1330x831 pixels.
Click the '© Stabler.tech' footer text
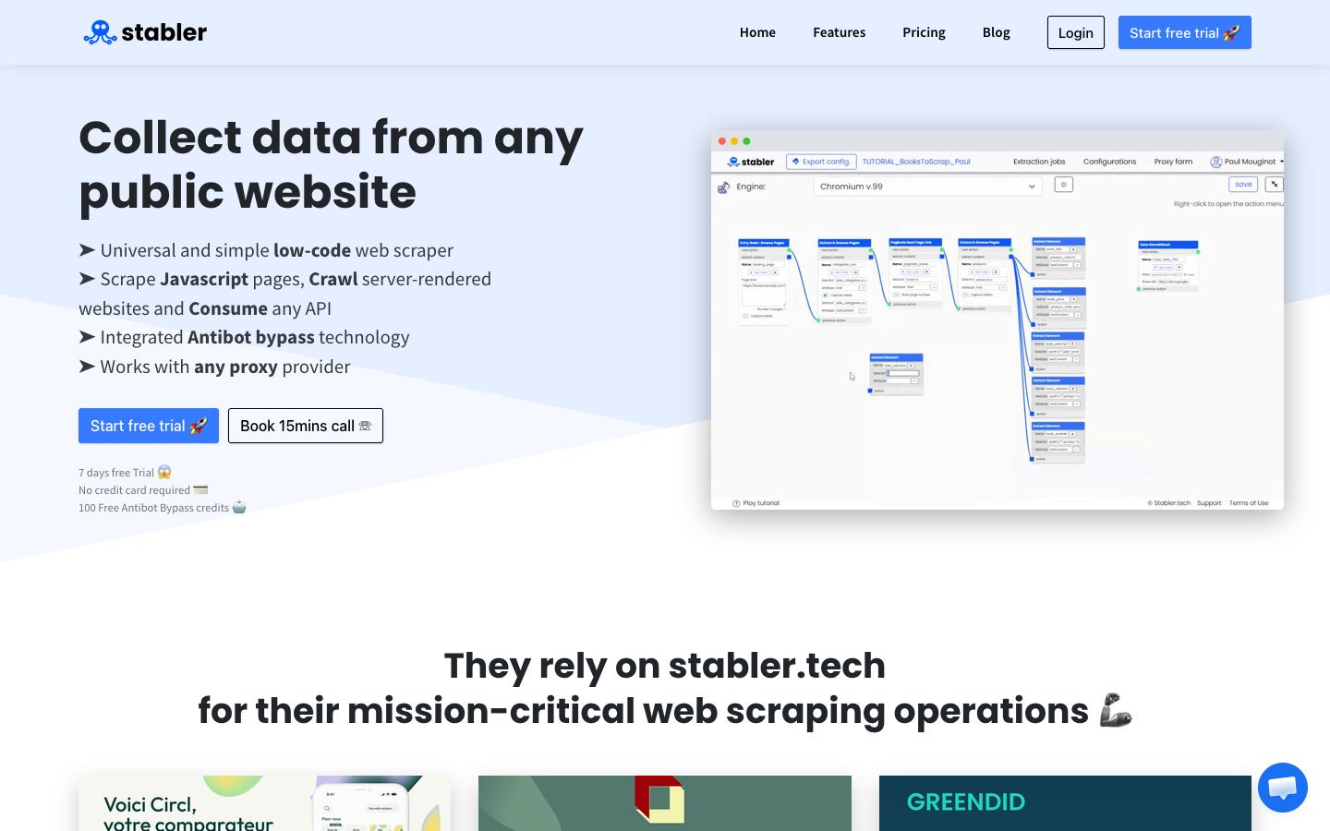[1169, 503]
